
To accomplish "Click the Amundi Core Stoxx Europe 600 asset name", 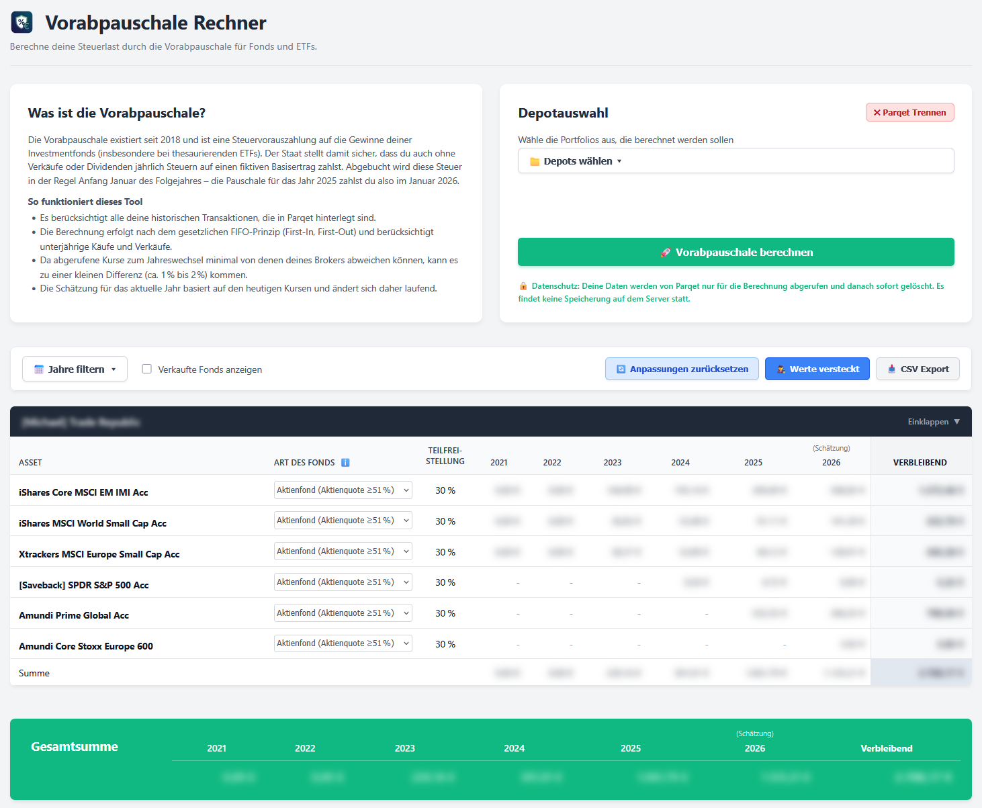I will coord(86,646).
